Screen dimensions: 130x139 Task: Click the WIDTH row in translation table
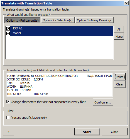point(19,87)
